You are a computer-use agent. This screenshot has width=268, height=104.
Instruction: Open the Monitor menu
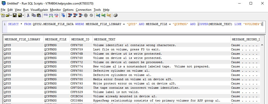coord(55,10)
